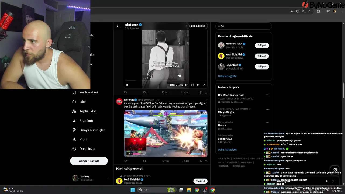Open the Mbaye Diagne trending topic
This screenshot has width=345, height=194.
pyautogui.click(x=226, y=112)
